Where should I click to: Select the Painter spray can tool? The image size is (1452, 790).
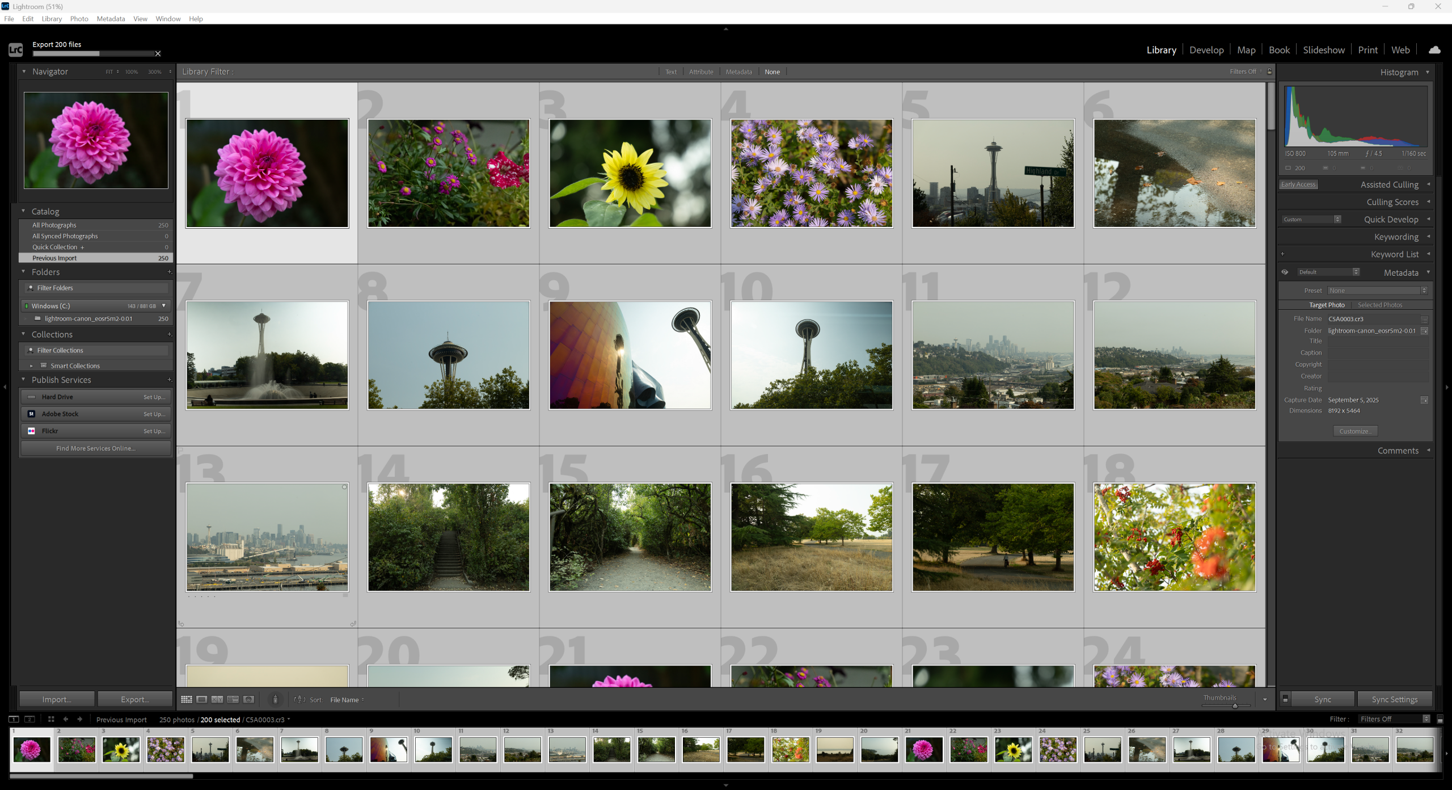coord(275,699)
